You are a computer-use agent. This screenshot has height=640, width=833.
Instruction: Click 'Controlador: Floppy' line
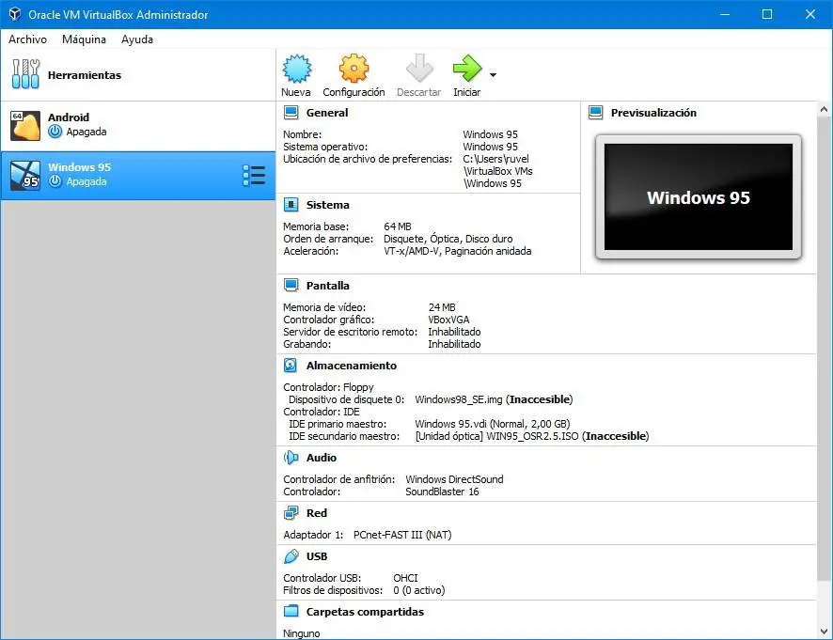328,387
